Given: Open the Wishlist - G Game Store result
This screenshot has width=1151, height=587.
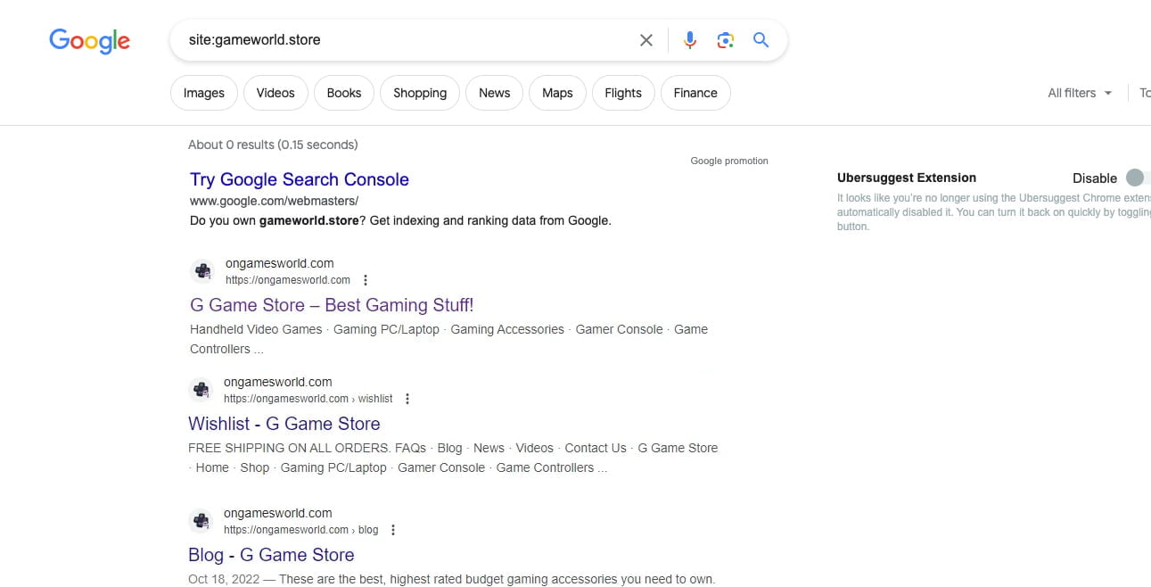Looking at the screenshot, I should pyautogui.click(x=284, y=424).
